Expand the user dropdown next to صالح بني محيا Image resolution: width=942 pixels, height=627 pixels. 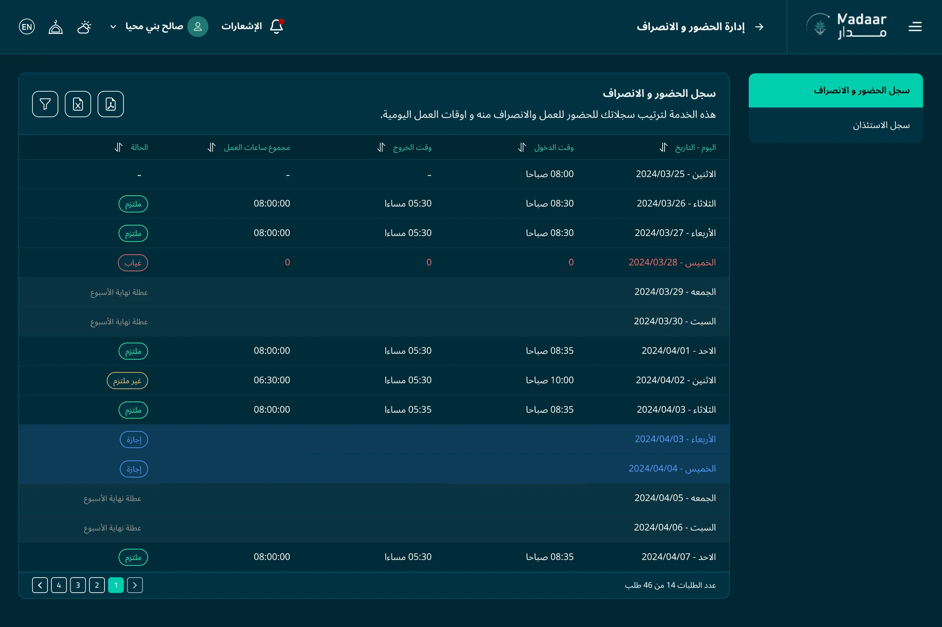tap(113, 27)
